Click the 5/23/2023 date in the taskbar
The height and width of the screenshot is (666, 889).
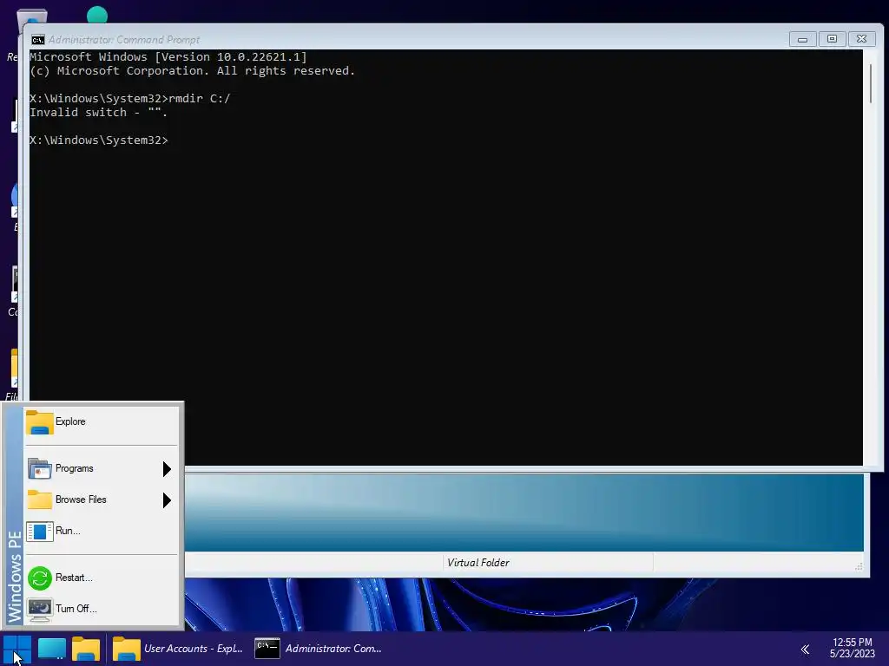coord(853,654)
